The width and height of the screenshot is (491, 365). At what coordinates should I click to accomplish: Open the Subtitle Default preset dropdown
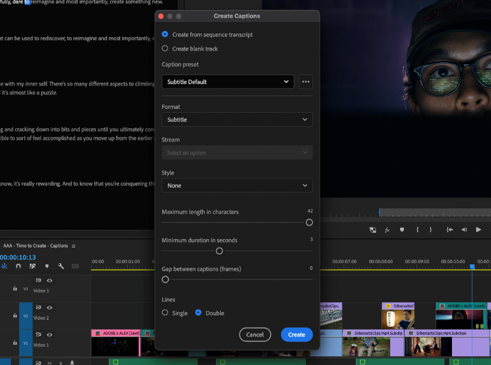(x=228, y=82)
